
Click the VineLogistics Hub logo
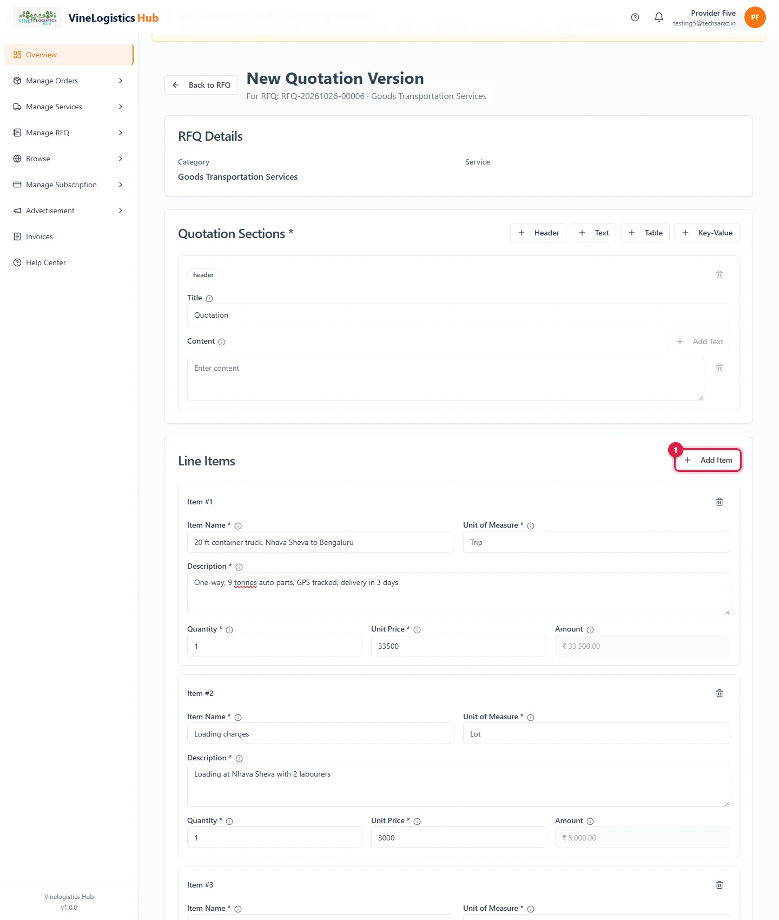click(37, 17)
